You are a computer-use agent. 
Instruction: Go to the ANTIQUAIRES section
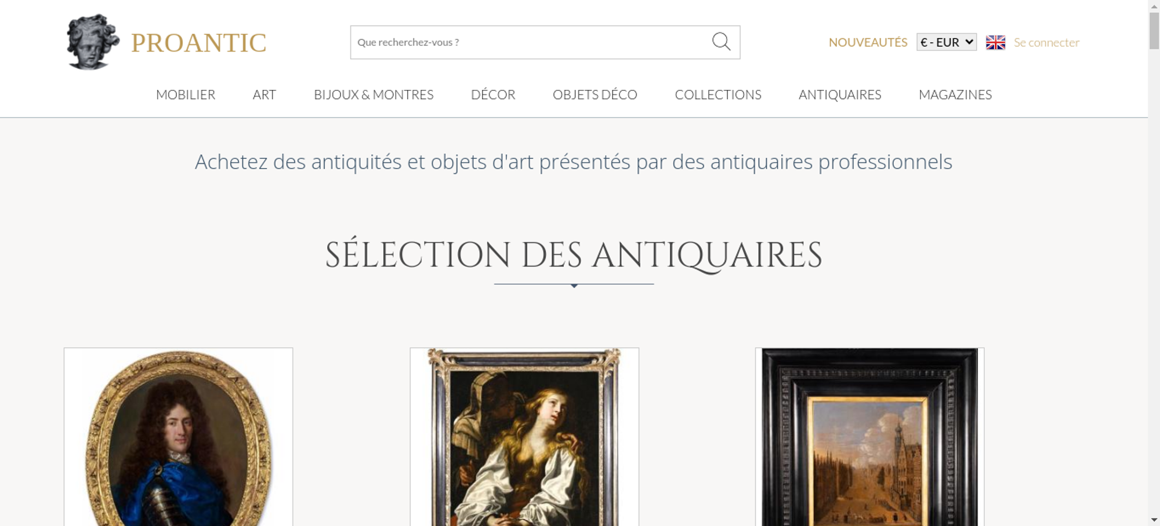[x=840, y=94]
